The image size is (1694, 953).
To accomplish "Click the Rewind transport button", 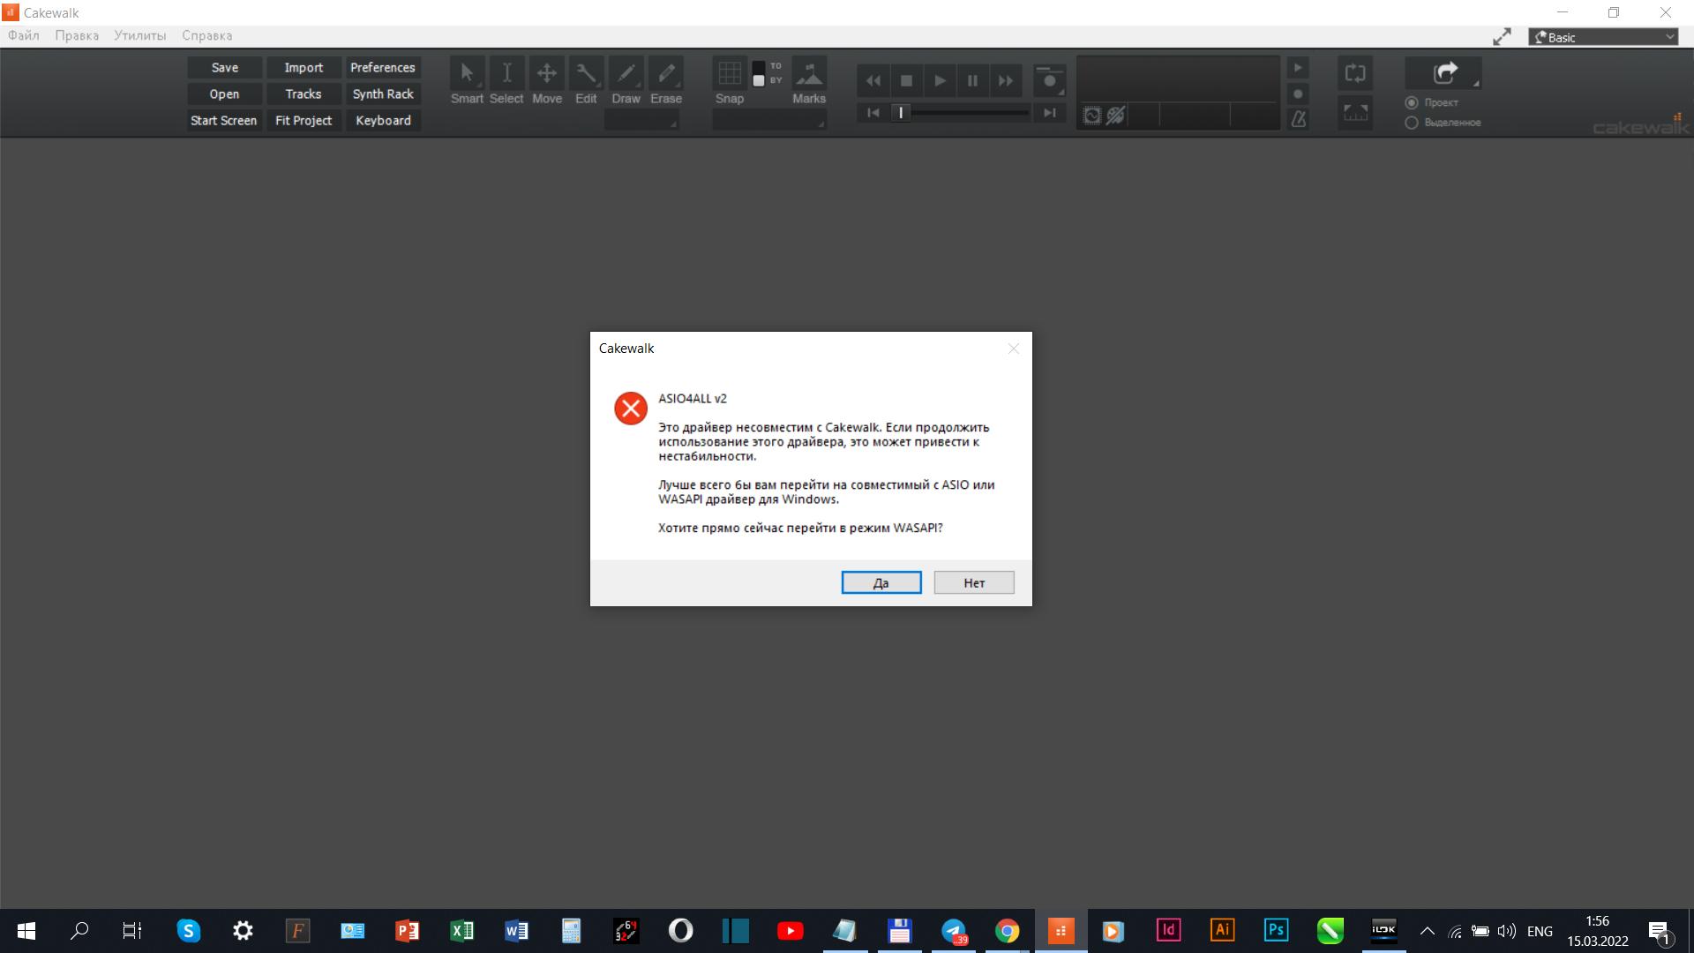I will point(873,81).
